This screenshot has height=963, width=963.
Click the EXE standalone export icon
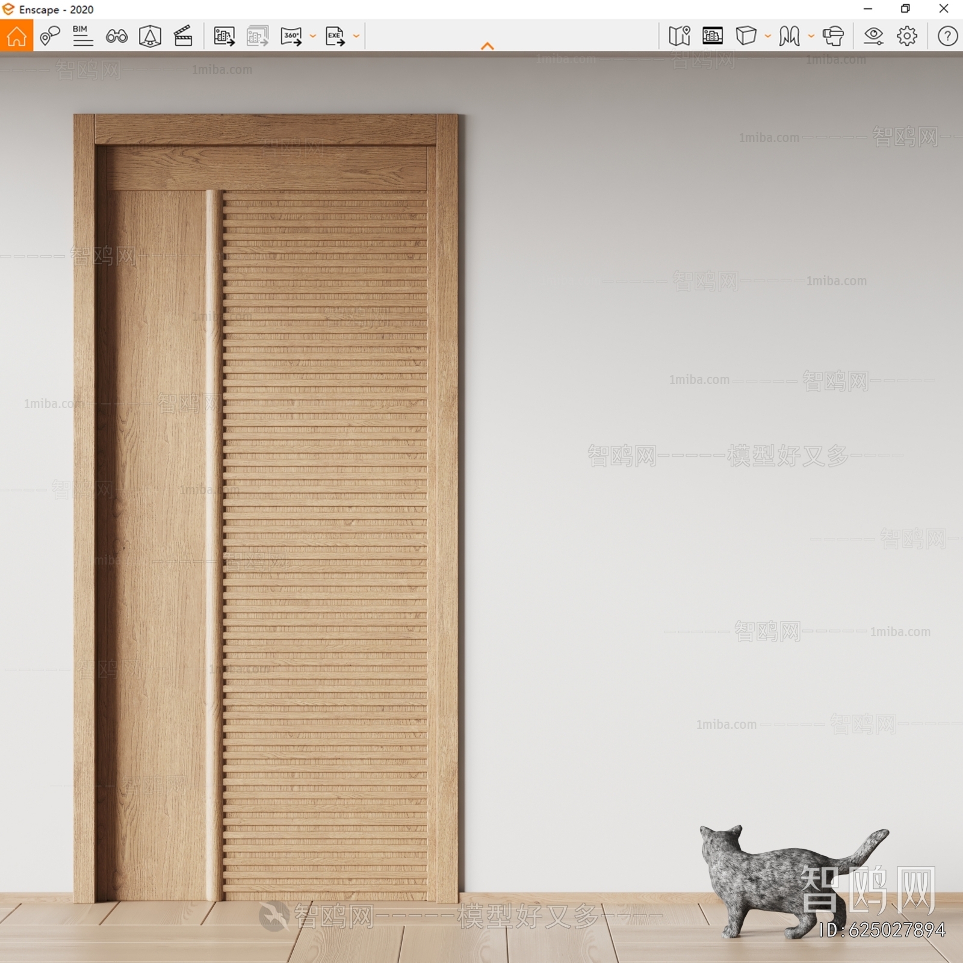tap(335, 36)
